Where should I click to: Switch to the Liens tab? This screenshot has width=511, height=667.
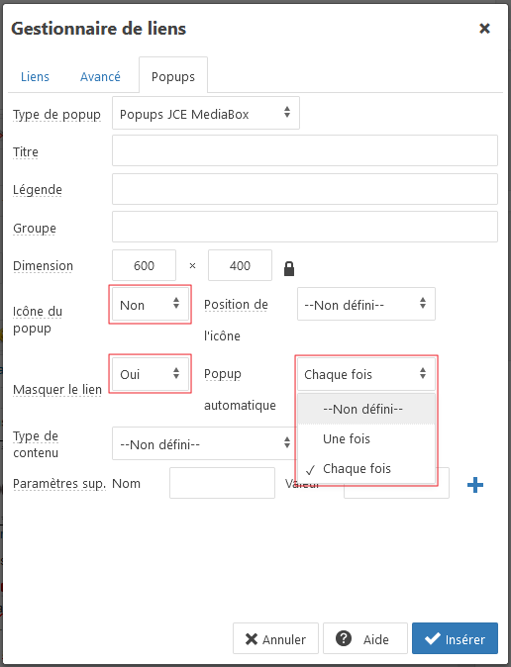pos(35,76)
